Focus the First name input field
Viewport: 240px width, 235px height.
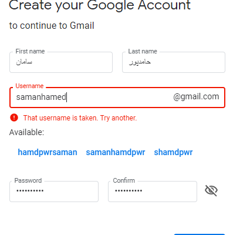(61, 62)
